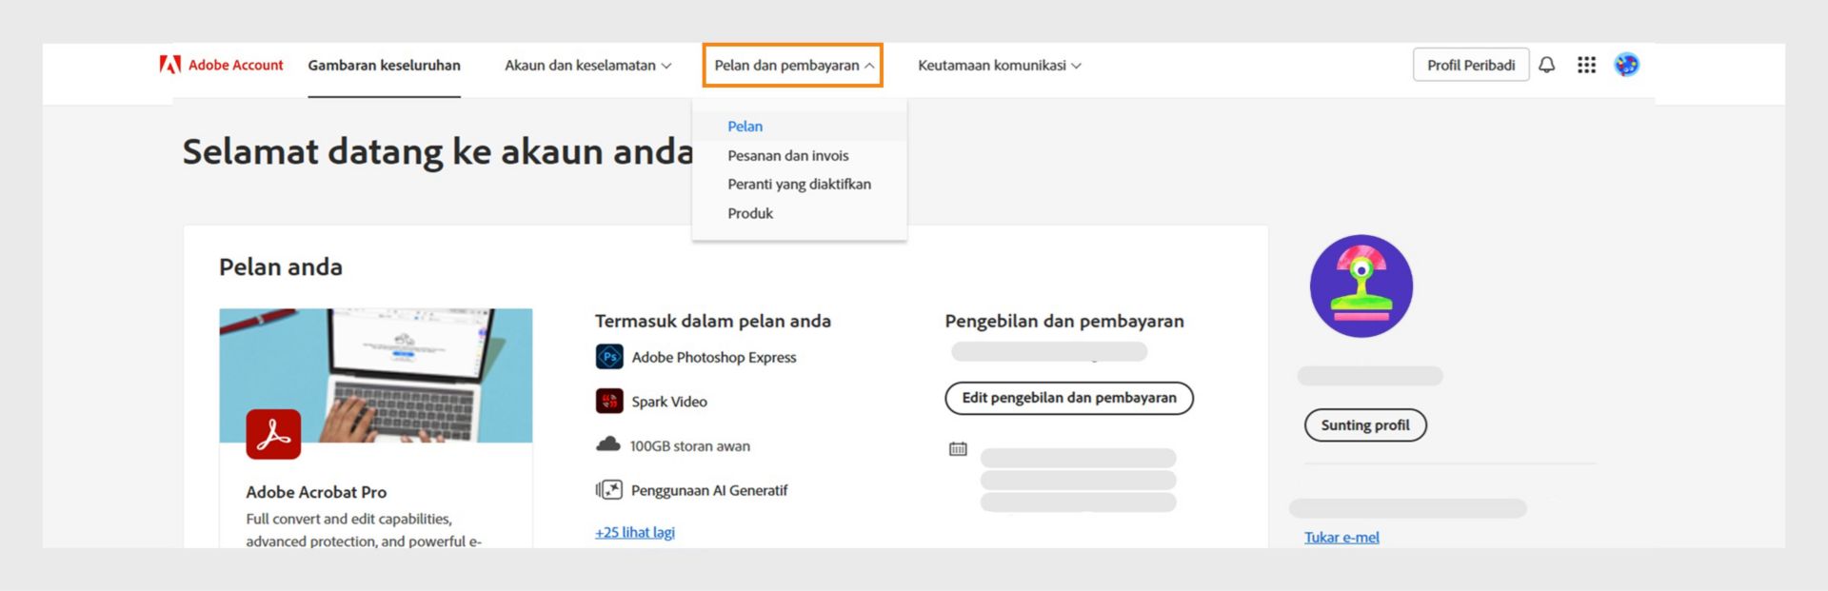
Task: Expand Akaun dan keselamatan dropdown
Action: click(587, 66)
